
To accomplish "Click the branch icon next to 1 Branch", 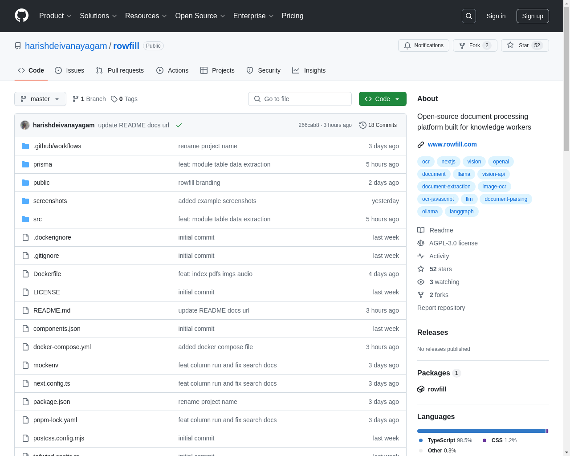I will (x=76, y=99).
